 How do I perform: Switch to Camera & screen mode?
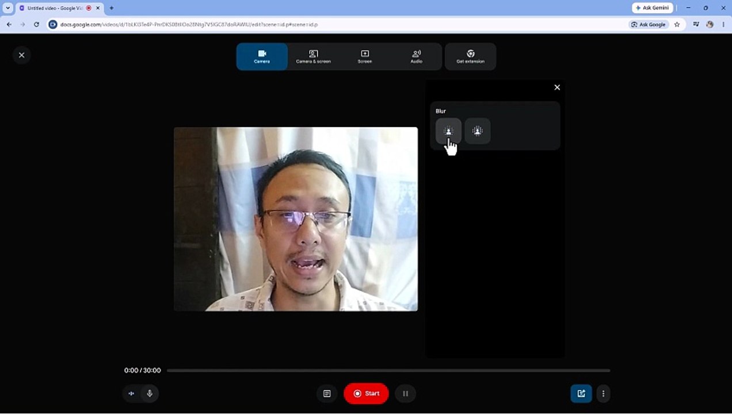313,56
